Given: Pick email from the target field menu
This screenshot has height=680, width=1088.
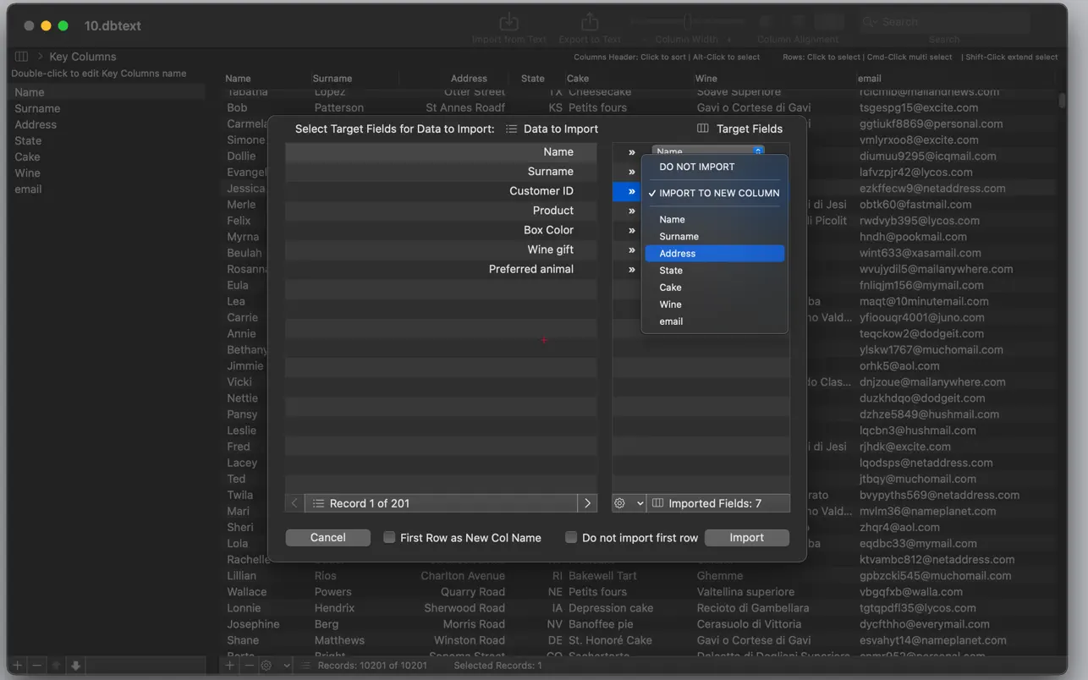Looking at the screenshot, I should (671, 321).
